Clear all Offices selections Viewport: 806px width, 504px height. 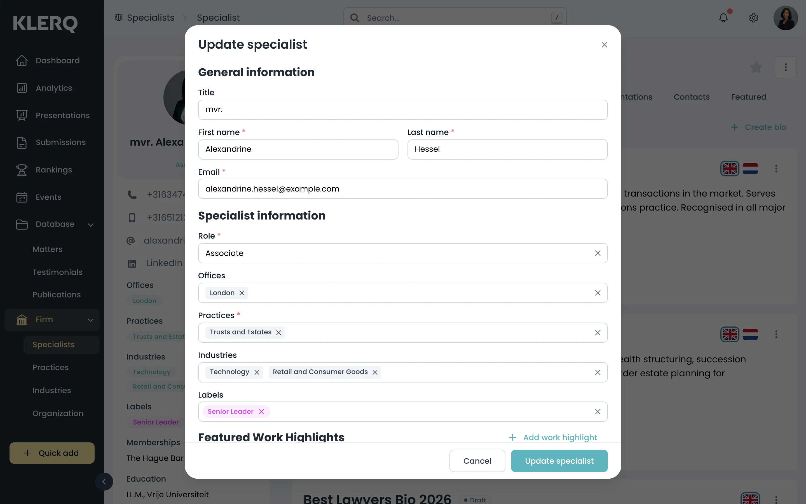(598, 293)
